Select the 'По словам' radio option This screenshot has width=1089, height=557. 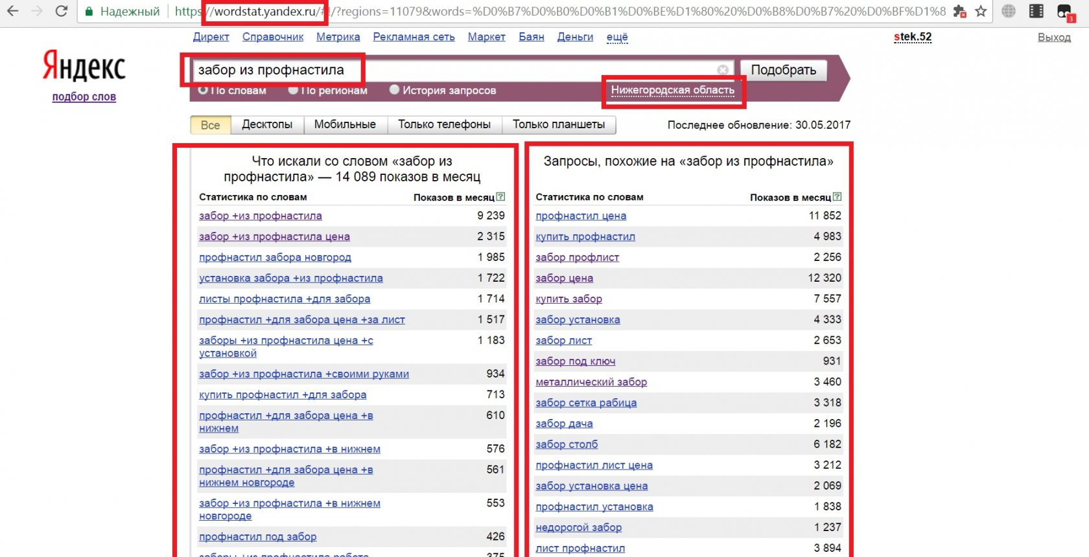click(x=203, y=90)
